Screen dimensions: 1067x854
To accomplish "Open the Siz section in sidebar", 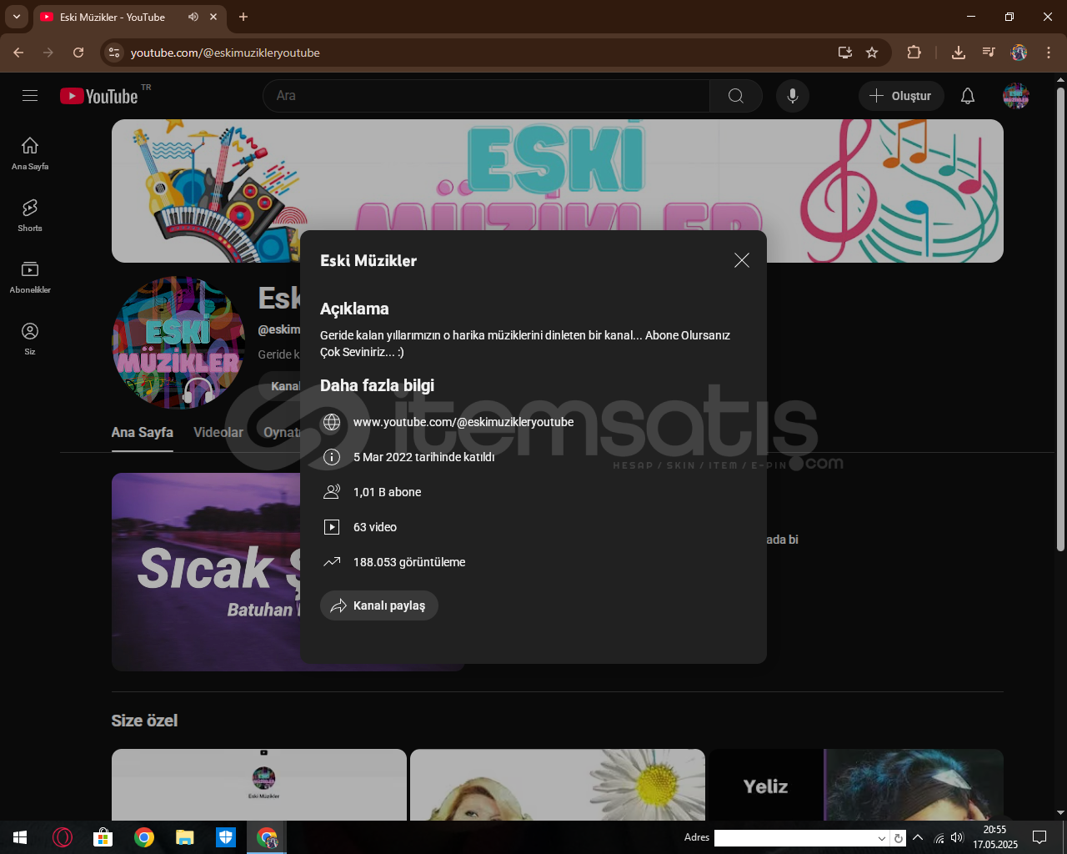I will 30,339.
